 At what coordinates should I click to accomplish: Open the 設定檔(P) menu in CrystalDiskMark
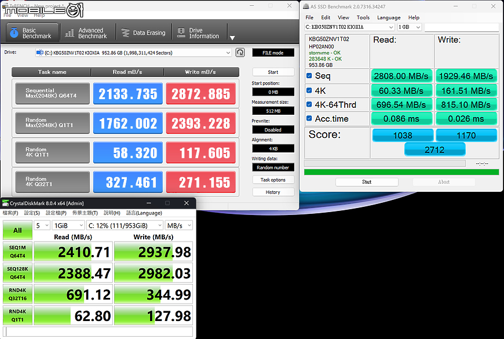pyautogui.click(x=56, y=213)
